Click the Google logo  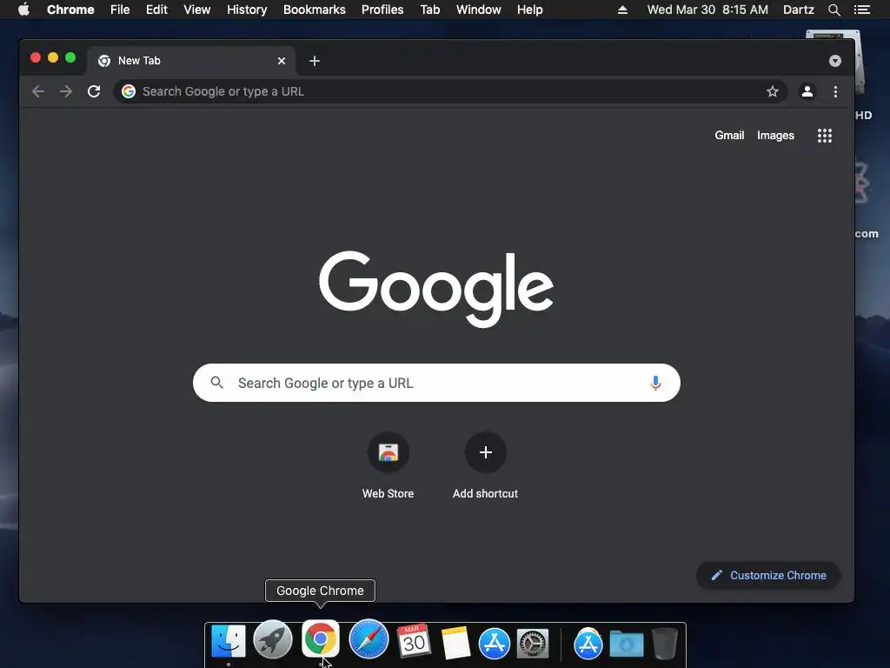[436, 289]
